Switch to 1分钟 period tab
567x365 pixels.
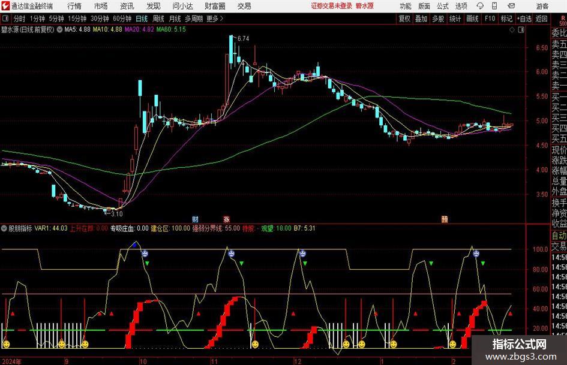37,19
